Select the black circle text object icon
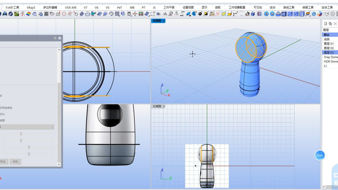Screen dimensions: 338x190 [200, 14]
